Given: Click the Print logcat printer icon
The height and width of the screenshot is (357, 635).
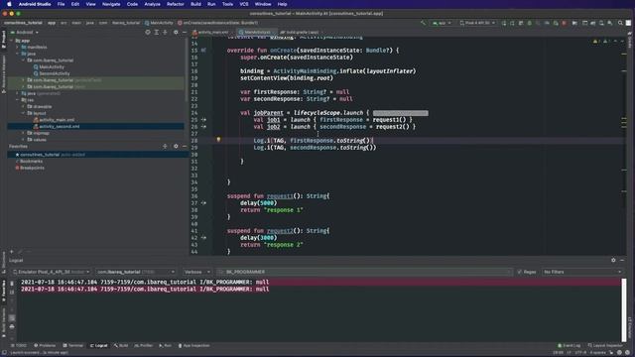Looking at the screenshot, I should 12,326.
